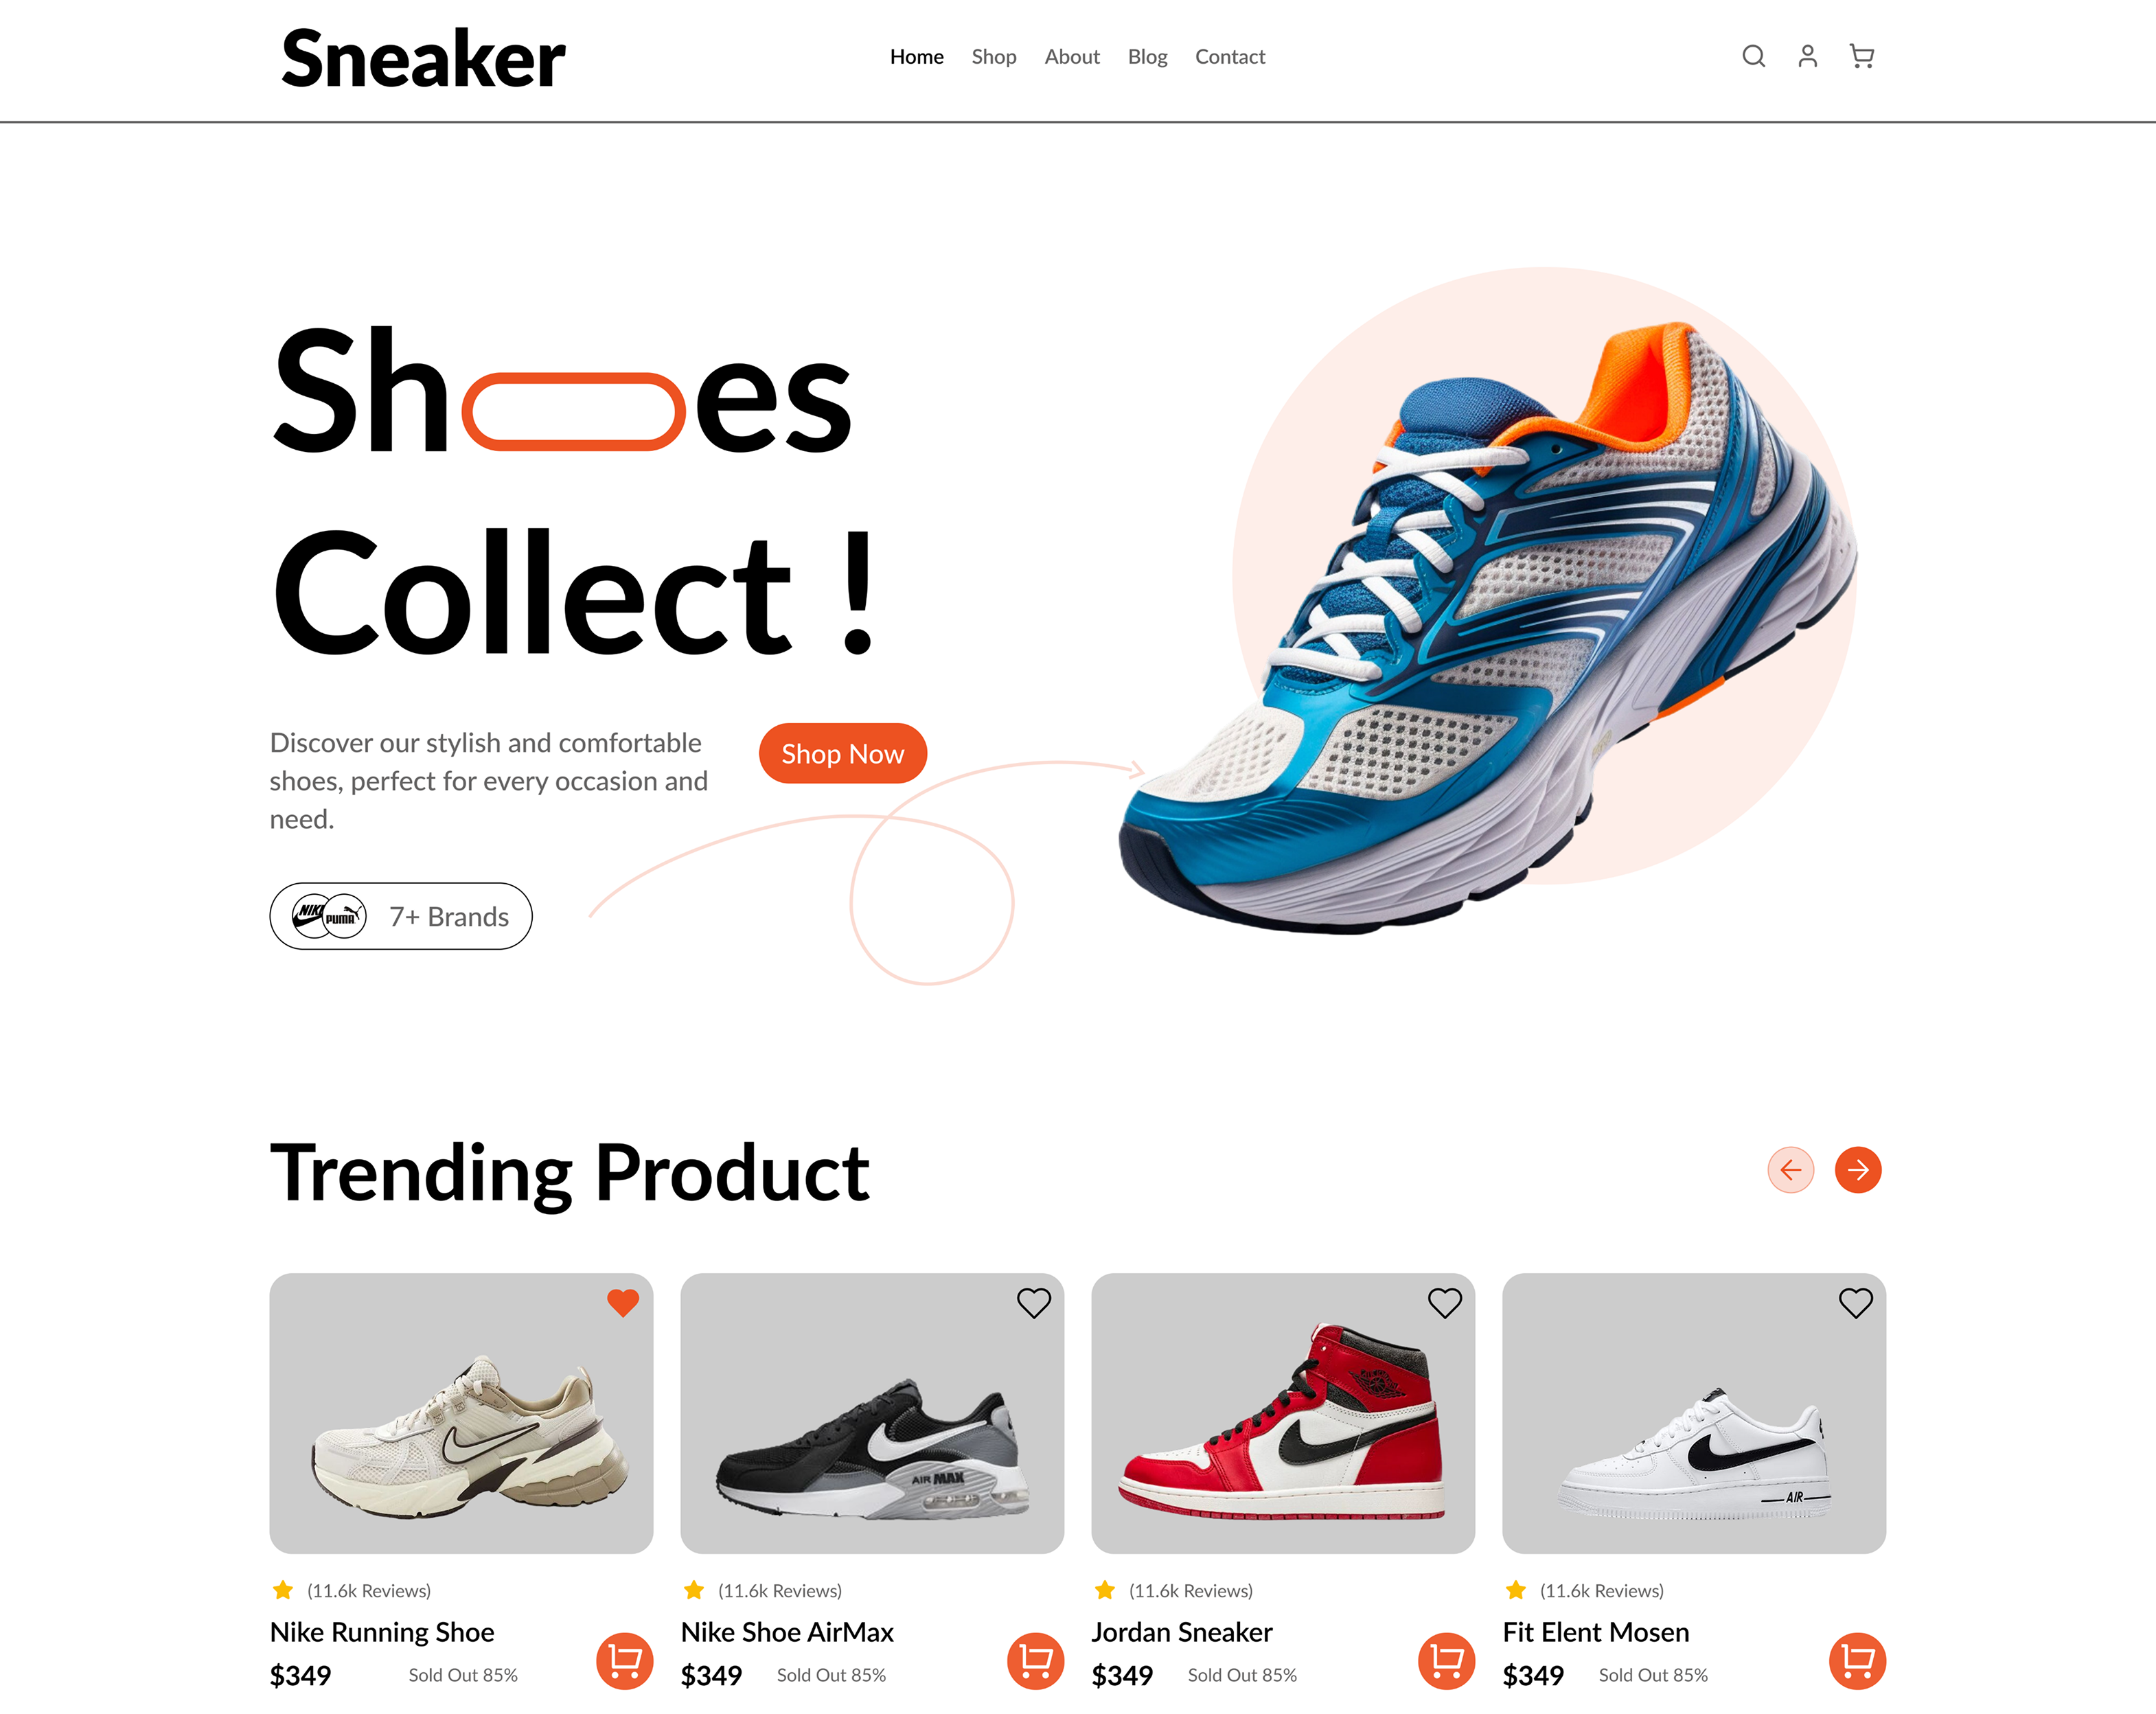
Task: Open the Jordan Sneaker product image
Action: click(1283, 1413)
